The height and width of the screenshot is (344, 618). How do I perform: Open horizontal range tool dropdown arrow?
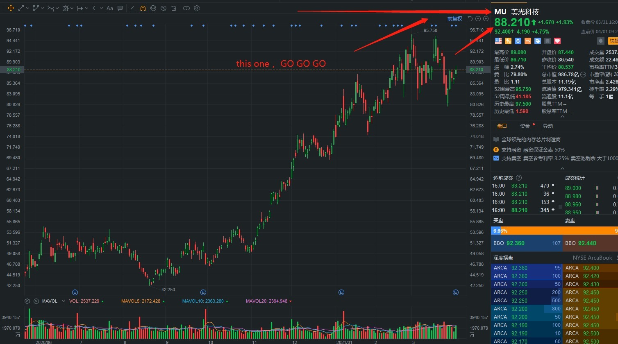coord(86,9)
